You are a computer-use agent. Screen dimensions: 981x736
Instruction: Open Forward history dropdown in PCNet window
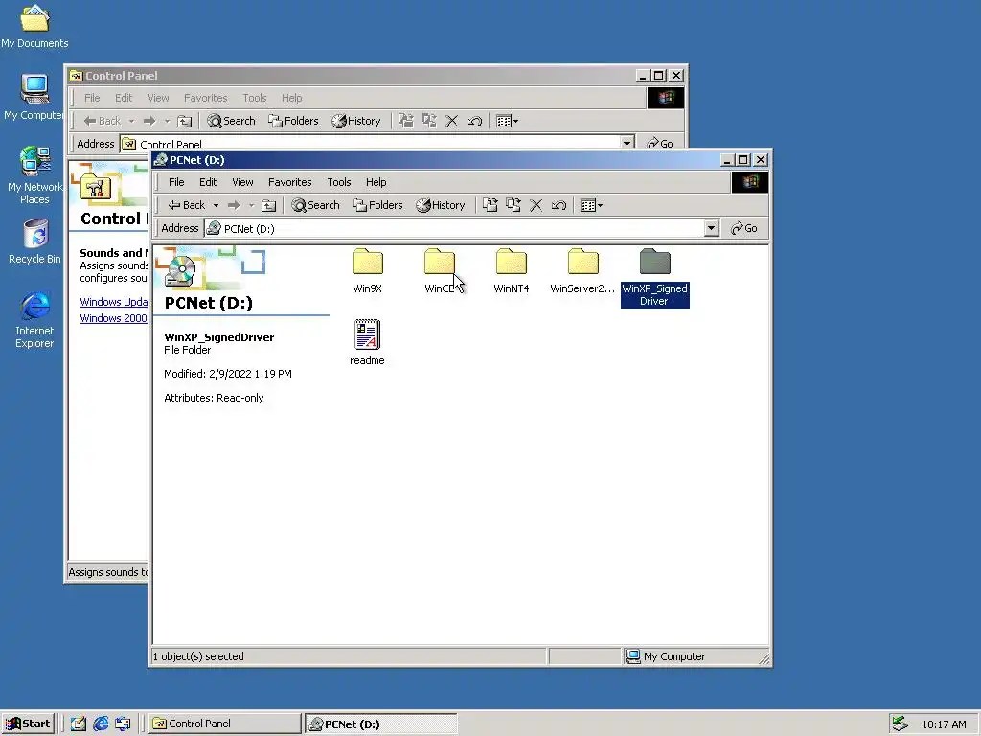[252, 205]
